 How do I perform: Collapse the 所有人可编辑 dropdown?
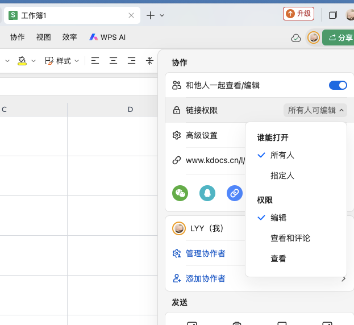(x=316, y=110)
